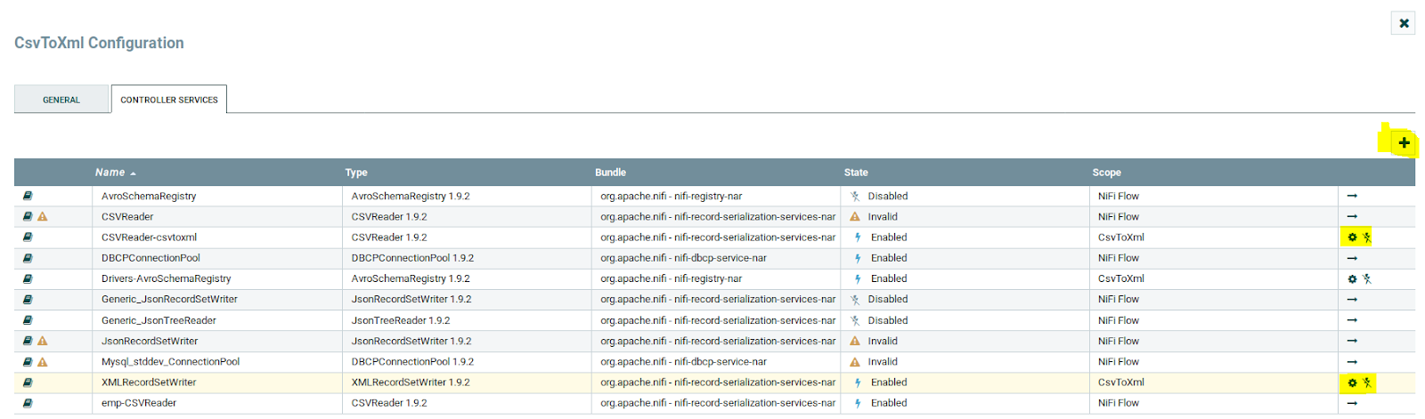Sort by the Bundle column header
This screenshot has width=1425, height=419.
coord(610,173)
